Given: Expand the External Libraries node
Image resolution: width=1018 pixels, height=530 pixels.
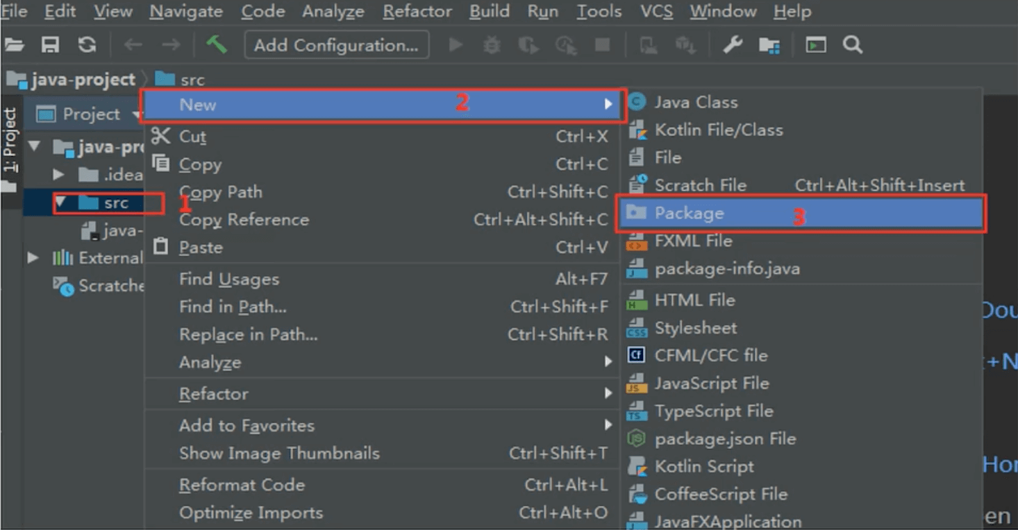Looking at the screenshot, I should point(33,258).
